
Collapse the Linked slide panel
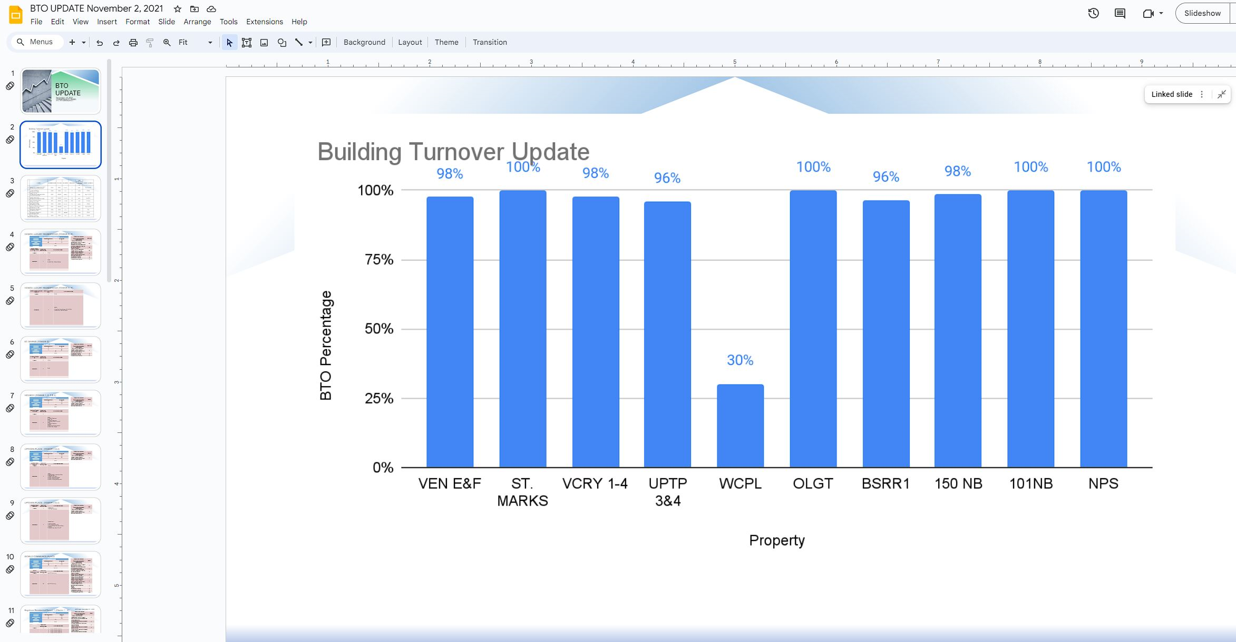point(1221,94)
